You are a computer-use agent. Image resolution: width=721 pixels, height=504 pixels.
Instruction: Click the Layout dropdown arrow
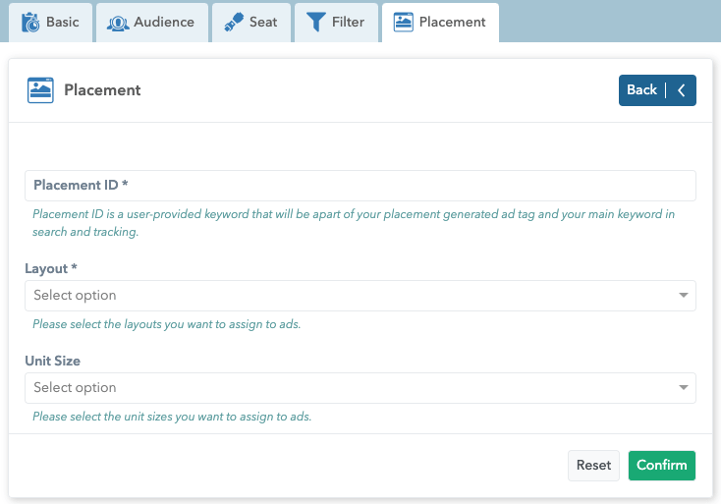point(683,296)
